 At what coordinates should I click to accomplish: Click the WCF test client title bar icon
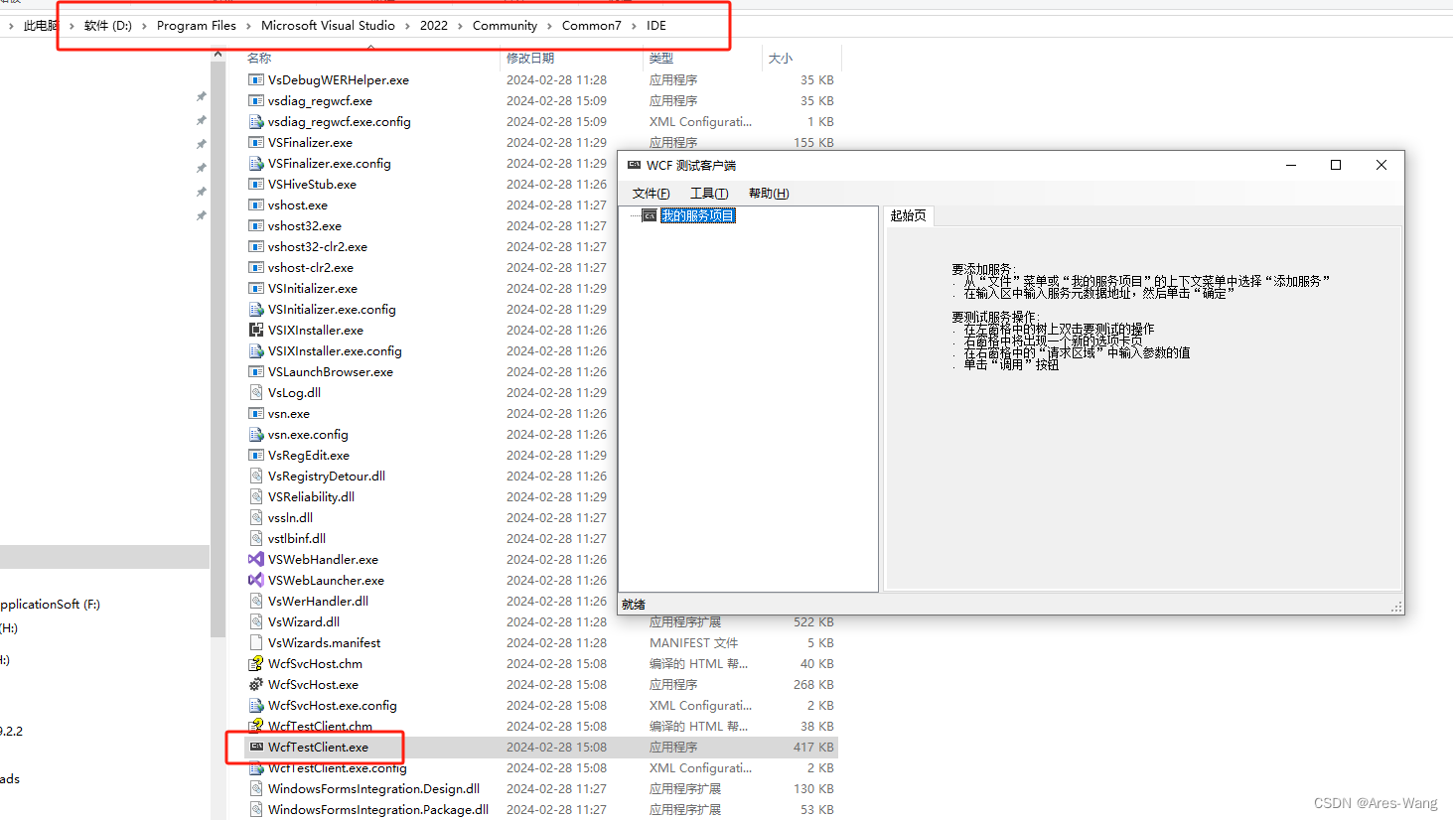[x=634, y=165]
